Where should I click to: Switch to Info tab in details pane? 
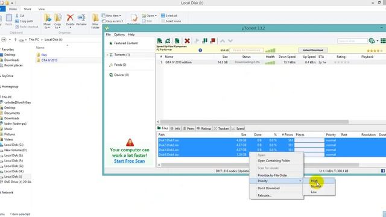pos(176,128)
